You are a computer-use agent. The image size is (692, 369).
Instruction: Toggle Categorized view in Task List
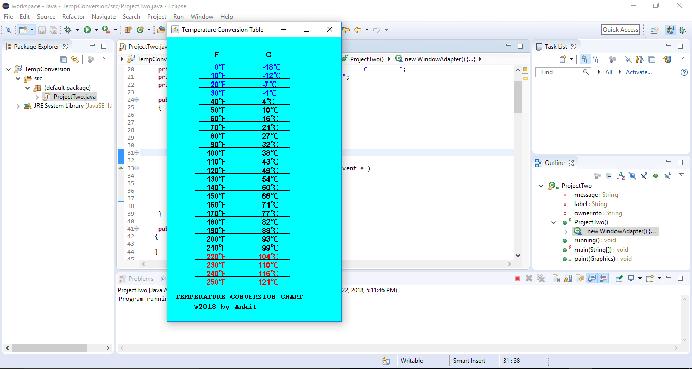pos(585,59)
